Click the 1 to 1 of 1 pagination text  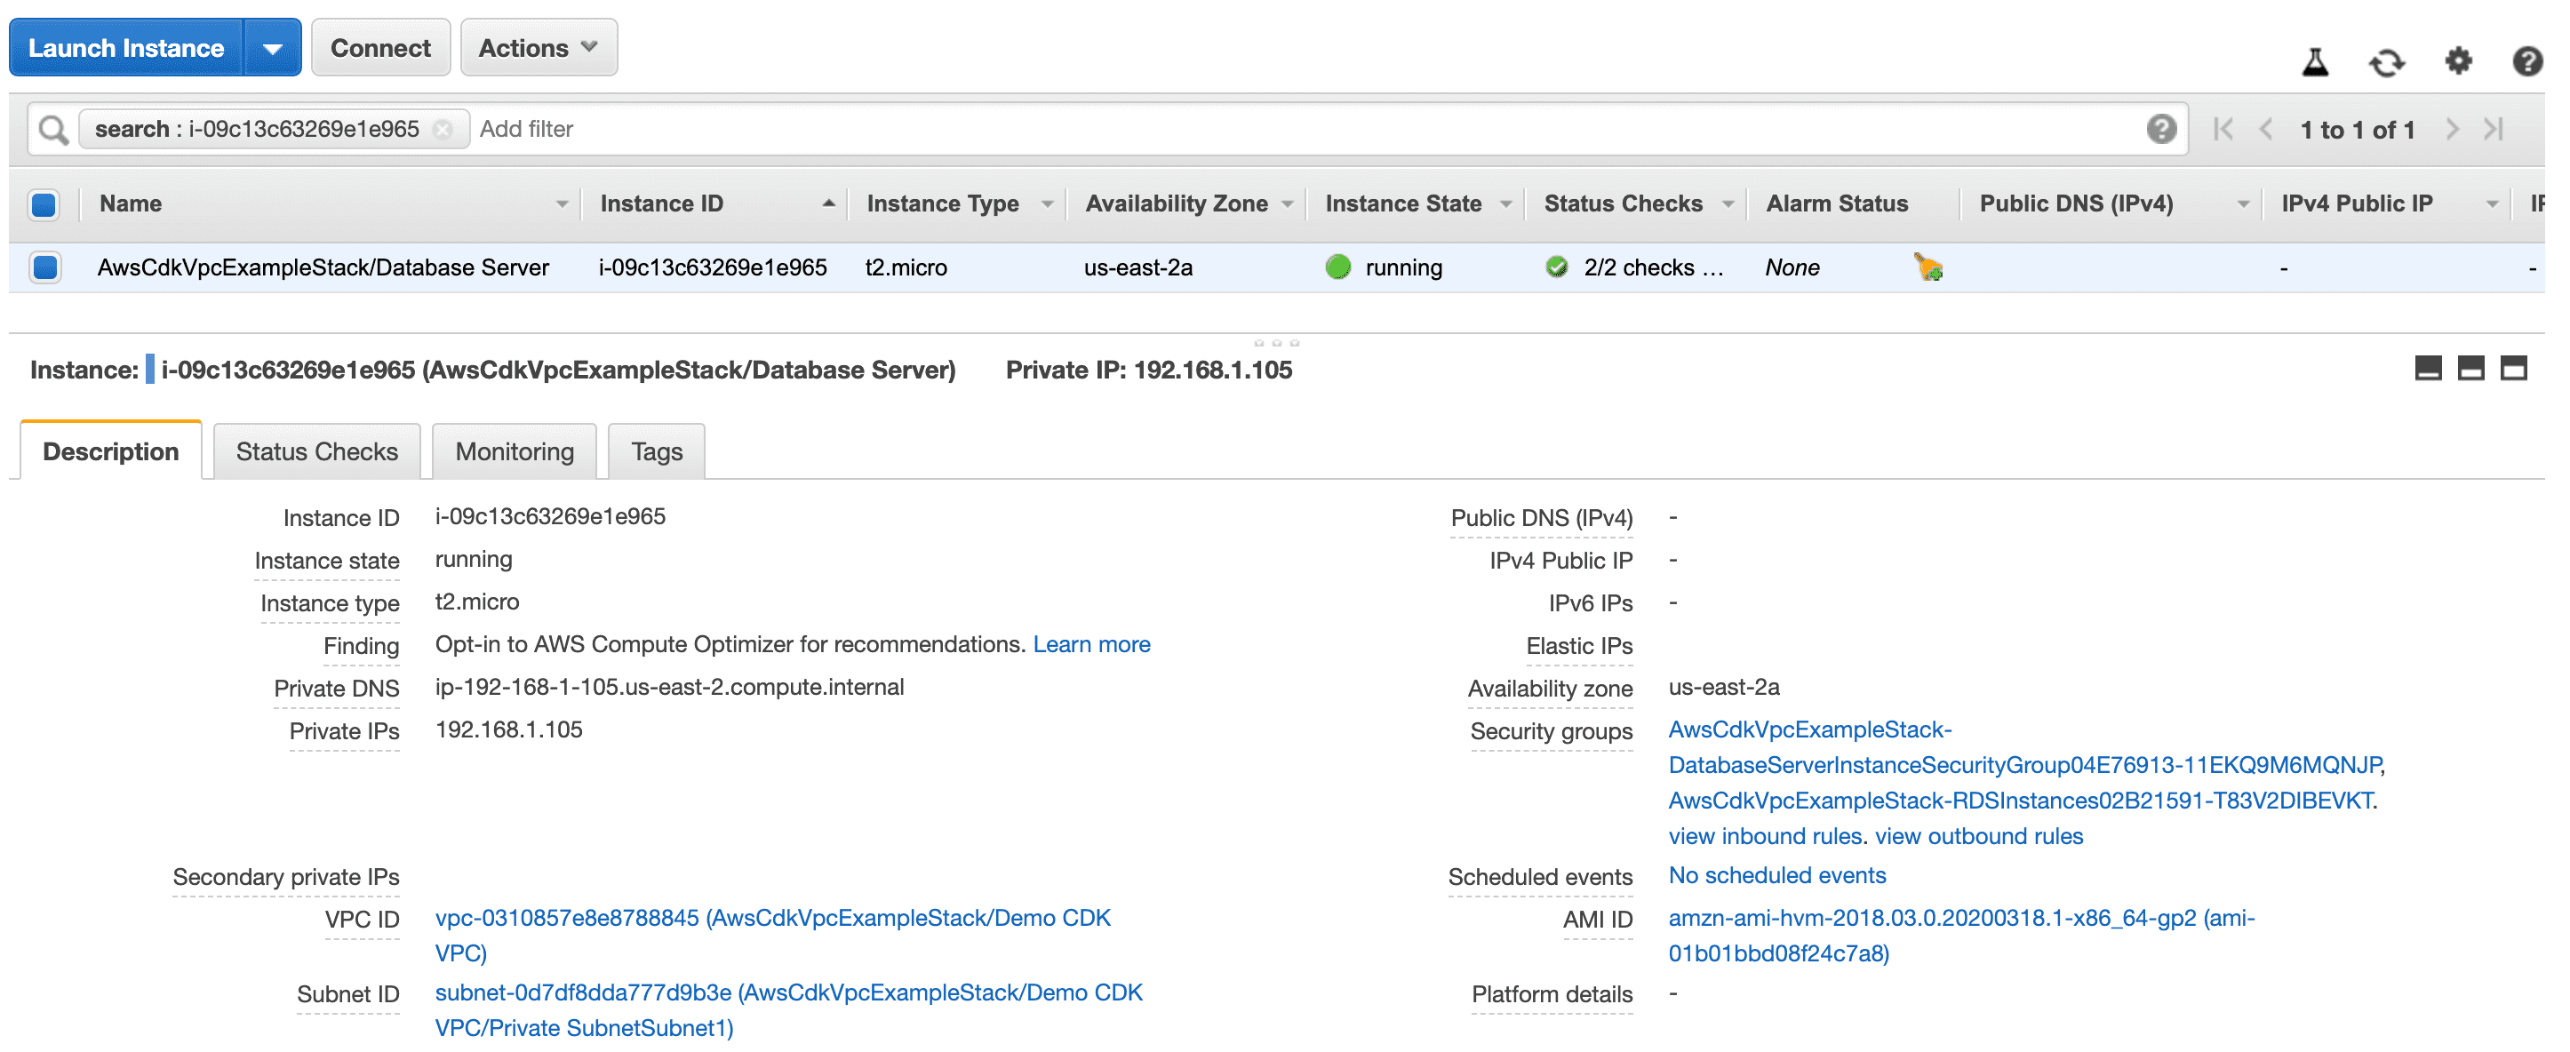pos(2358,130)
